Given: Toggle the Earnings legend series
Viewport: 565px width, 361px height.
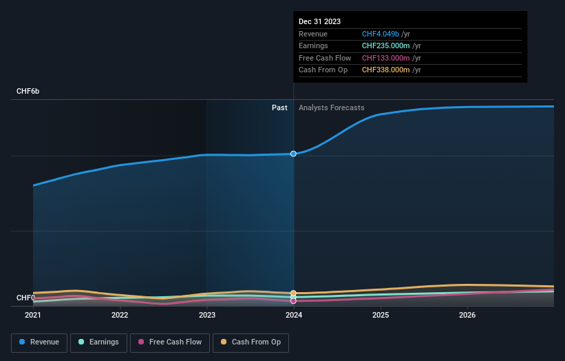Looking at the screenshot, I should [x=98, y=342].
